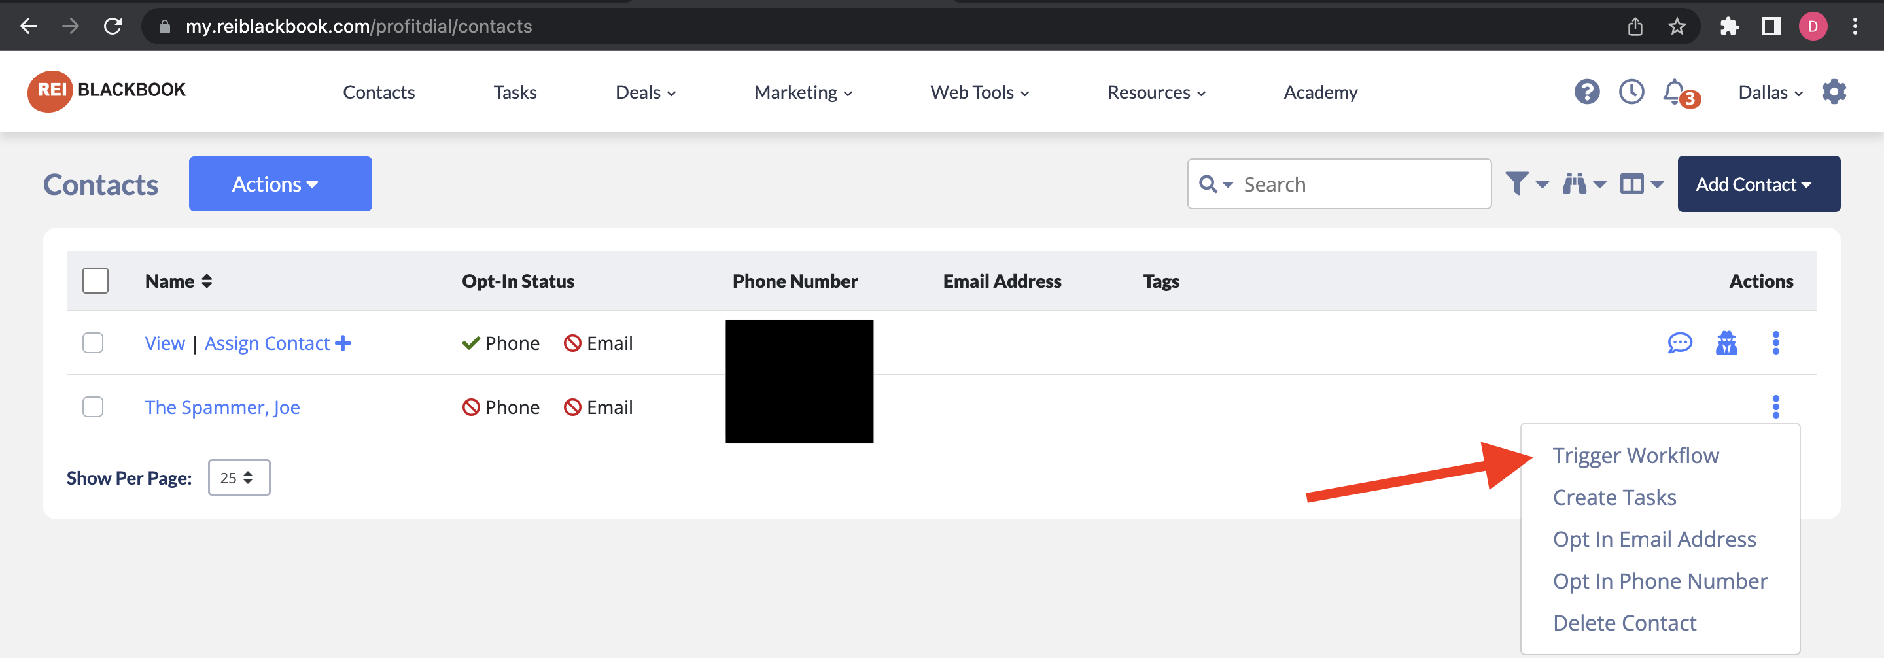Click the site lock icon in address bar

[165, 27]
